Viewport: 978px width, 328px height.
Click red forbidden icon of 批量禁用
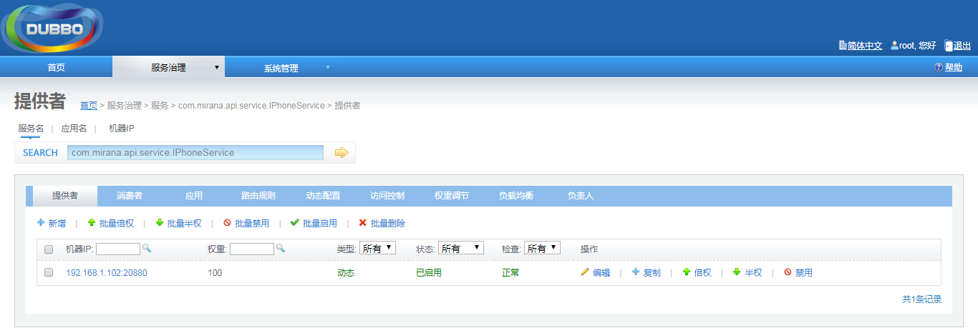click(228, 223)
